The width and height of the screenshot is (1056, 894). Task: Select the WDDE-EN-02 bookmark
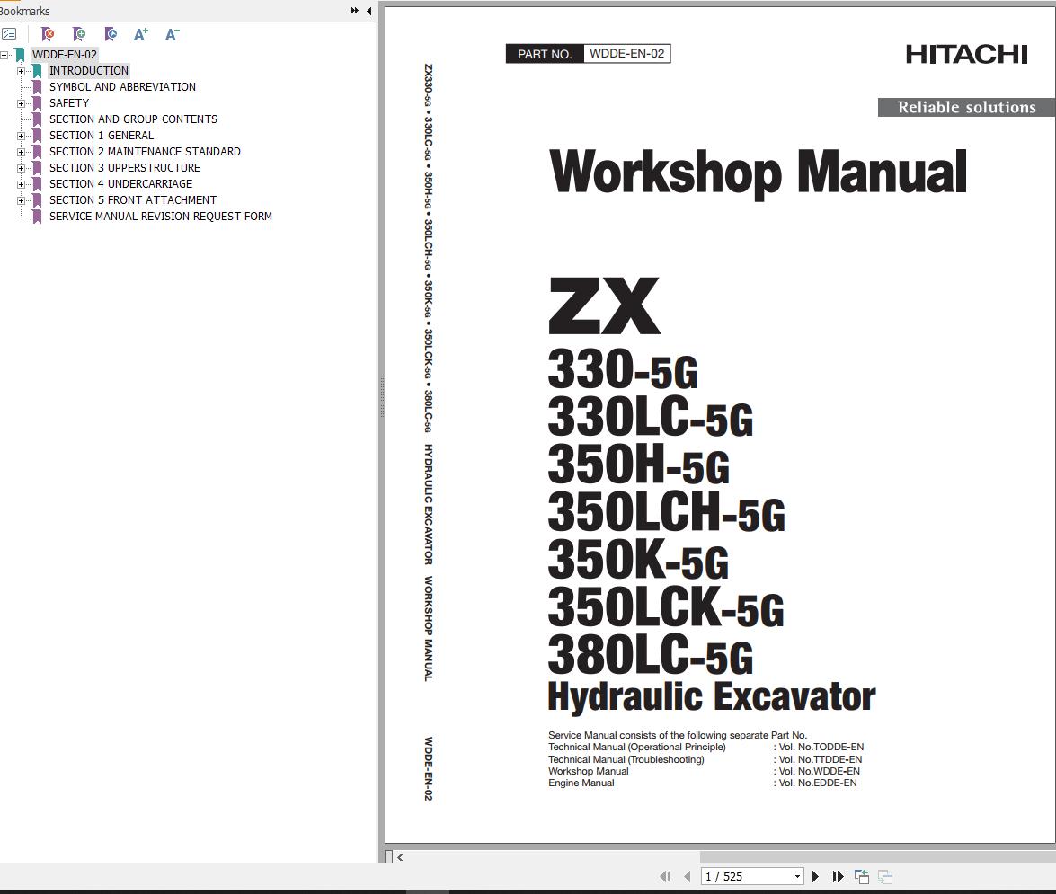tap(65, 55)
